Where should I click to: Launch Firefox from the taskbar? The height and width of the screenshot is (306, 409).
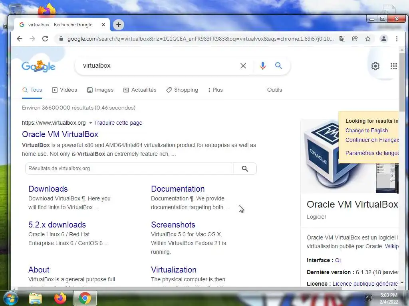pos(60,298)
